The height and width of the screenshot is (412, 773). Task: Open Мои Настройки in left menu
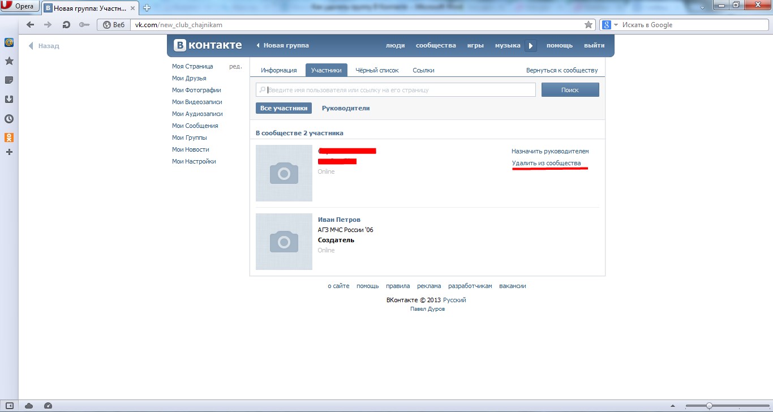[x=194, y=161]
